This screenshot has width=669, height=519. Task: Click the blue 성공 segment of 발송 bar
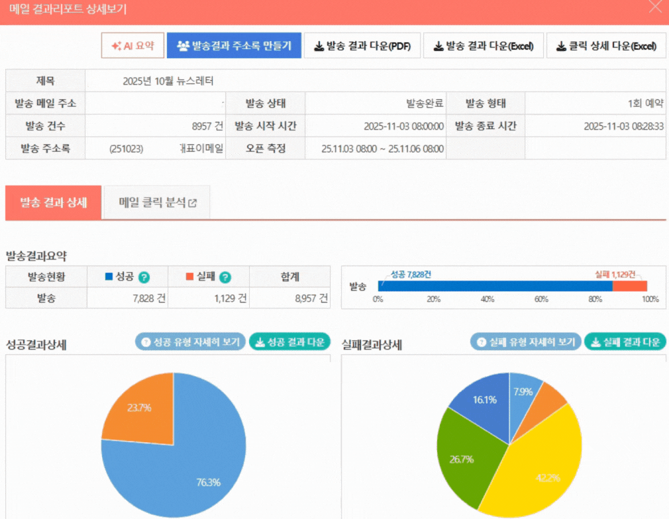(x=493, y=286)
